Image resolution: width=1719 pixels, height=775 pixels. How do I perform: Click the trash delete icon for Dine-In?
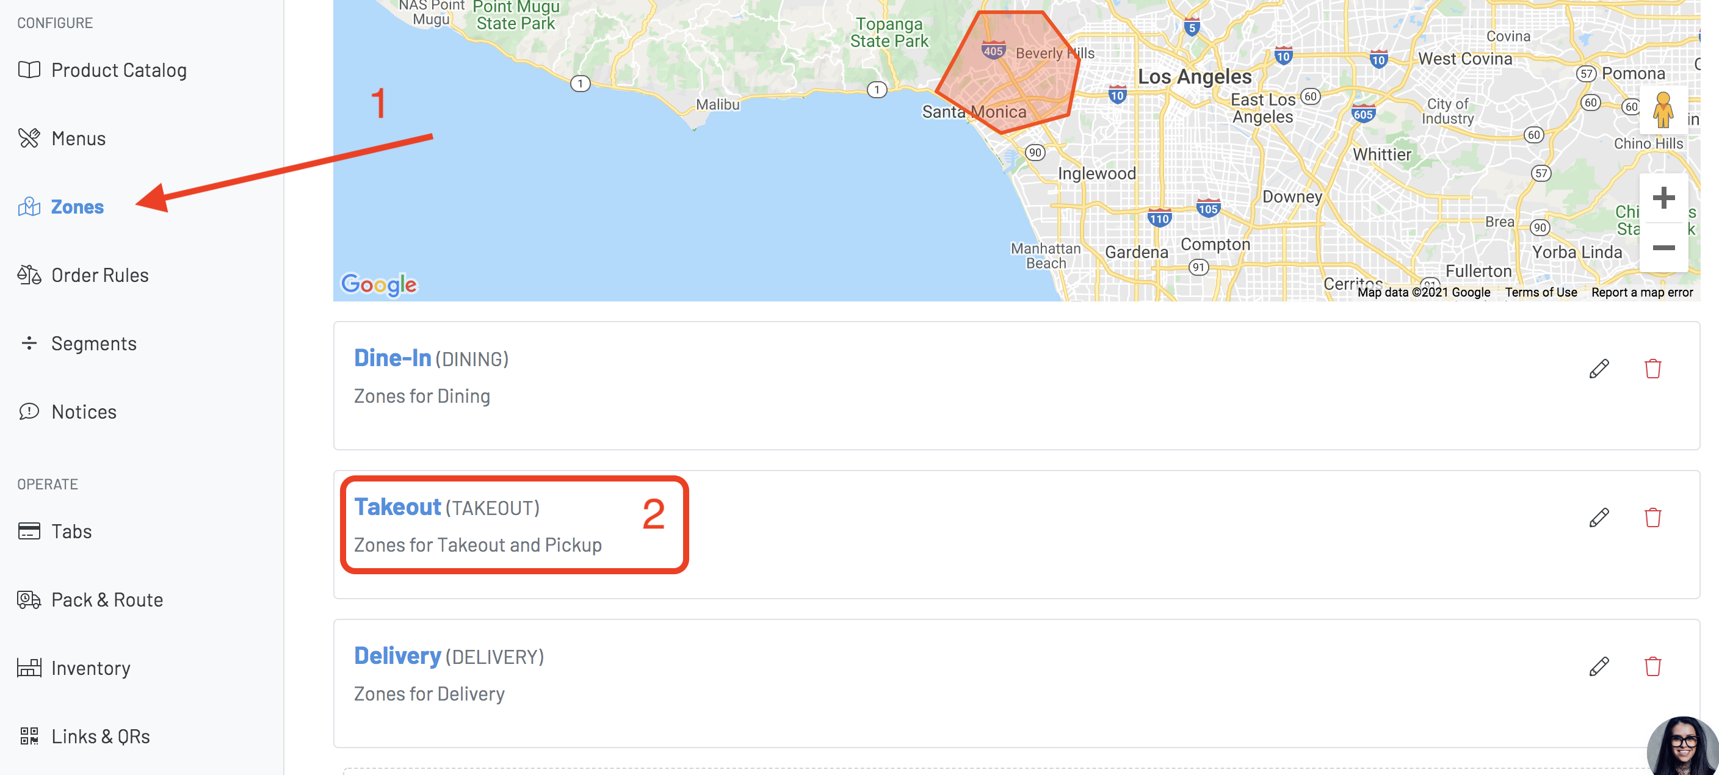(1652, 368)
